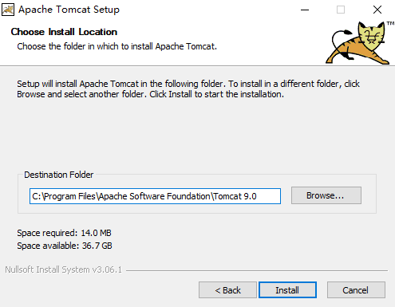Go to previous step with Back

coord(227,290)
